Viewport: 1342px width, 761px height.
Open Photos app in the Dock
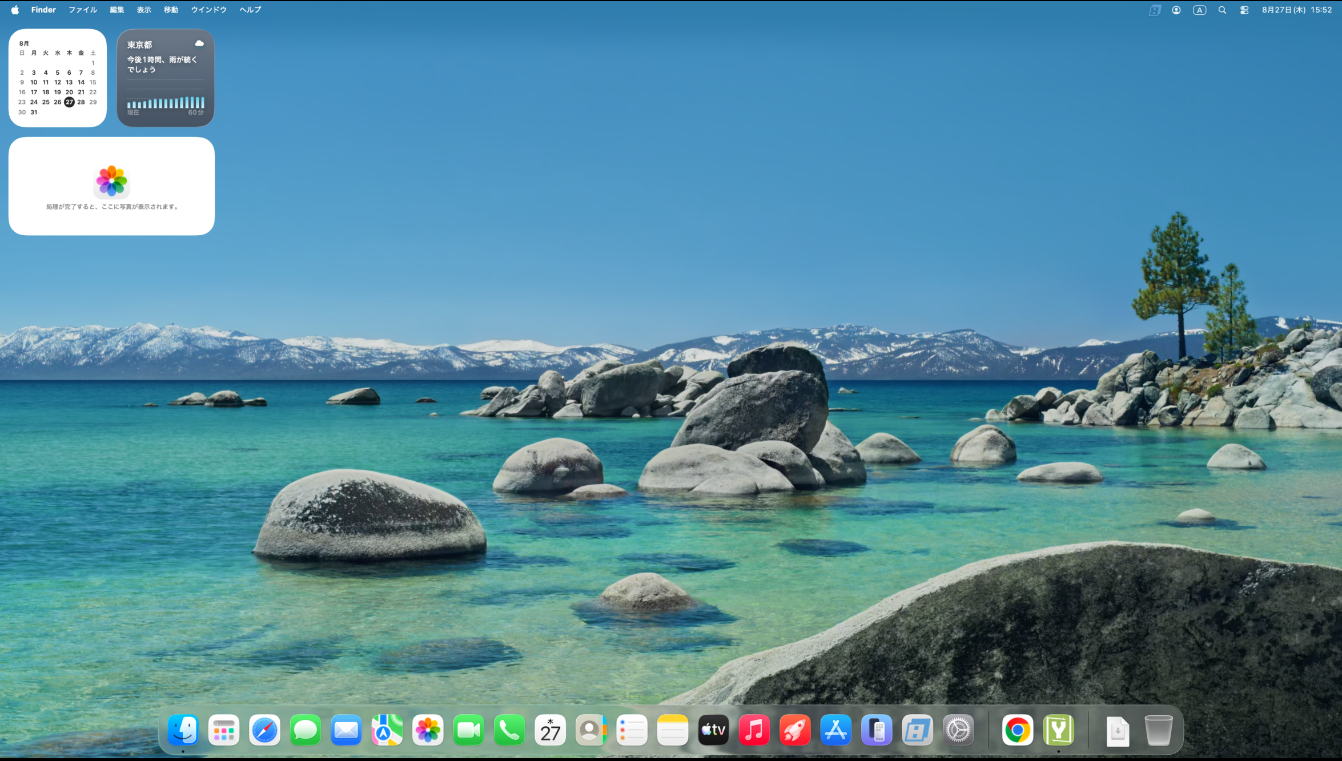[x=428, y=730]
